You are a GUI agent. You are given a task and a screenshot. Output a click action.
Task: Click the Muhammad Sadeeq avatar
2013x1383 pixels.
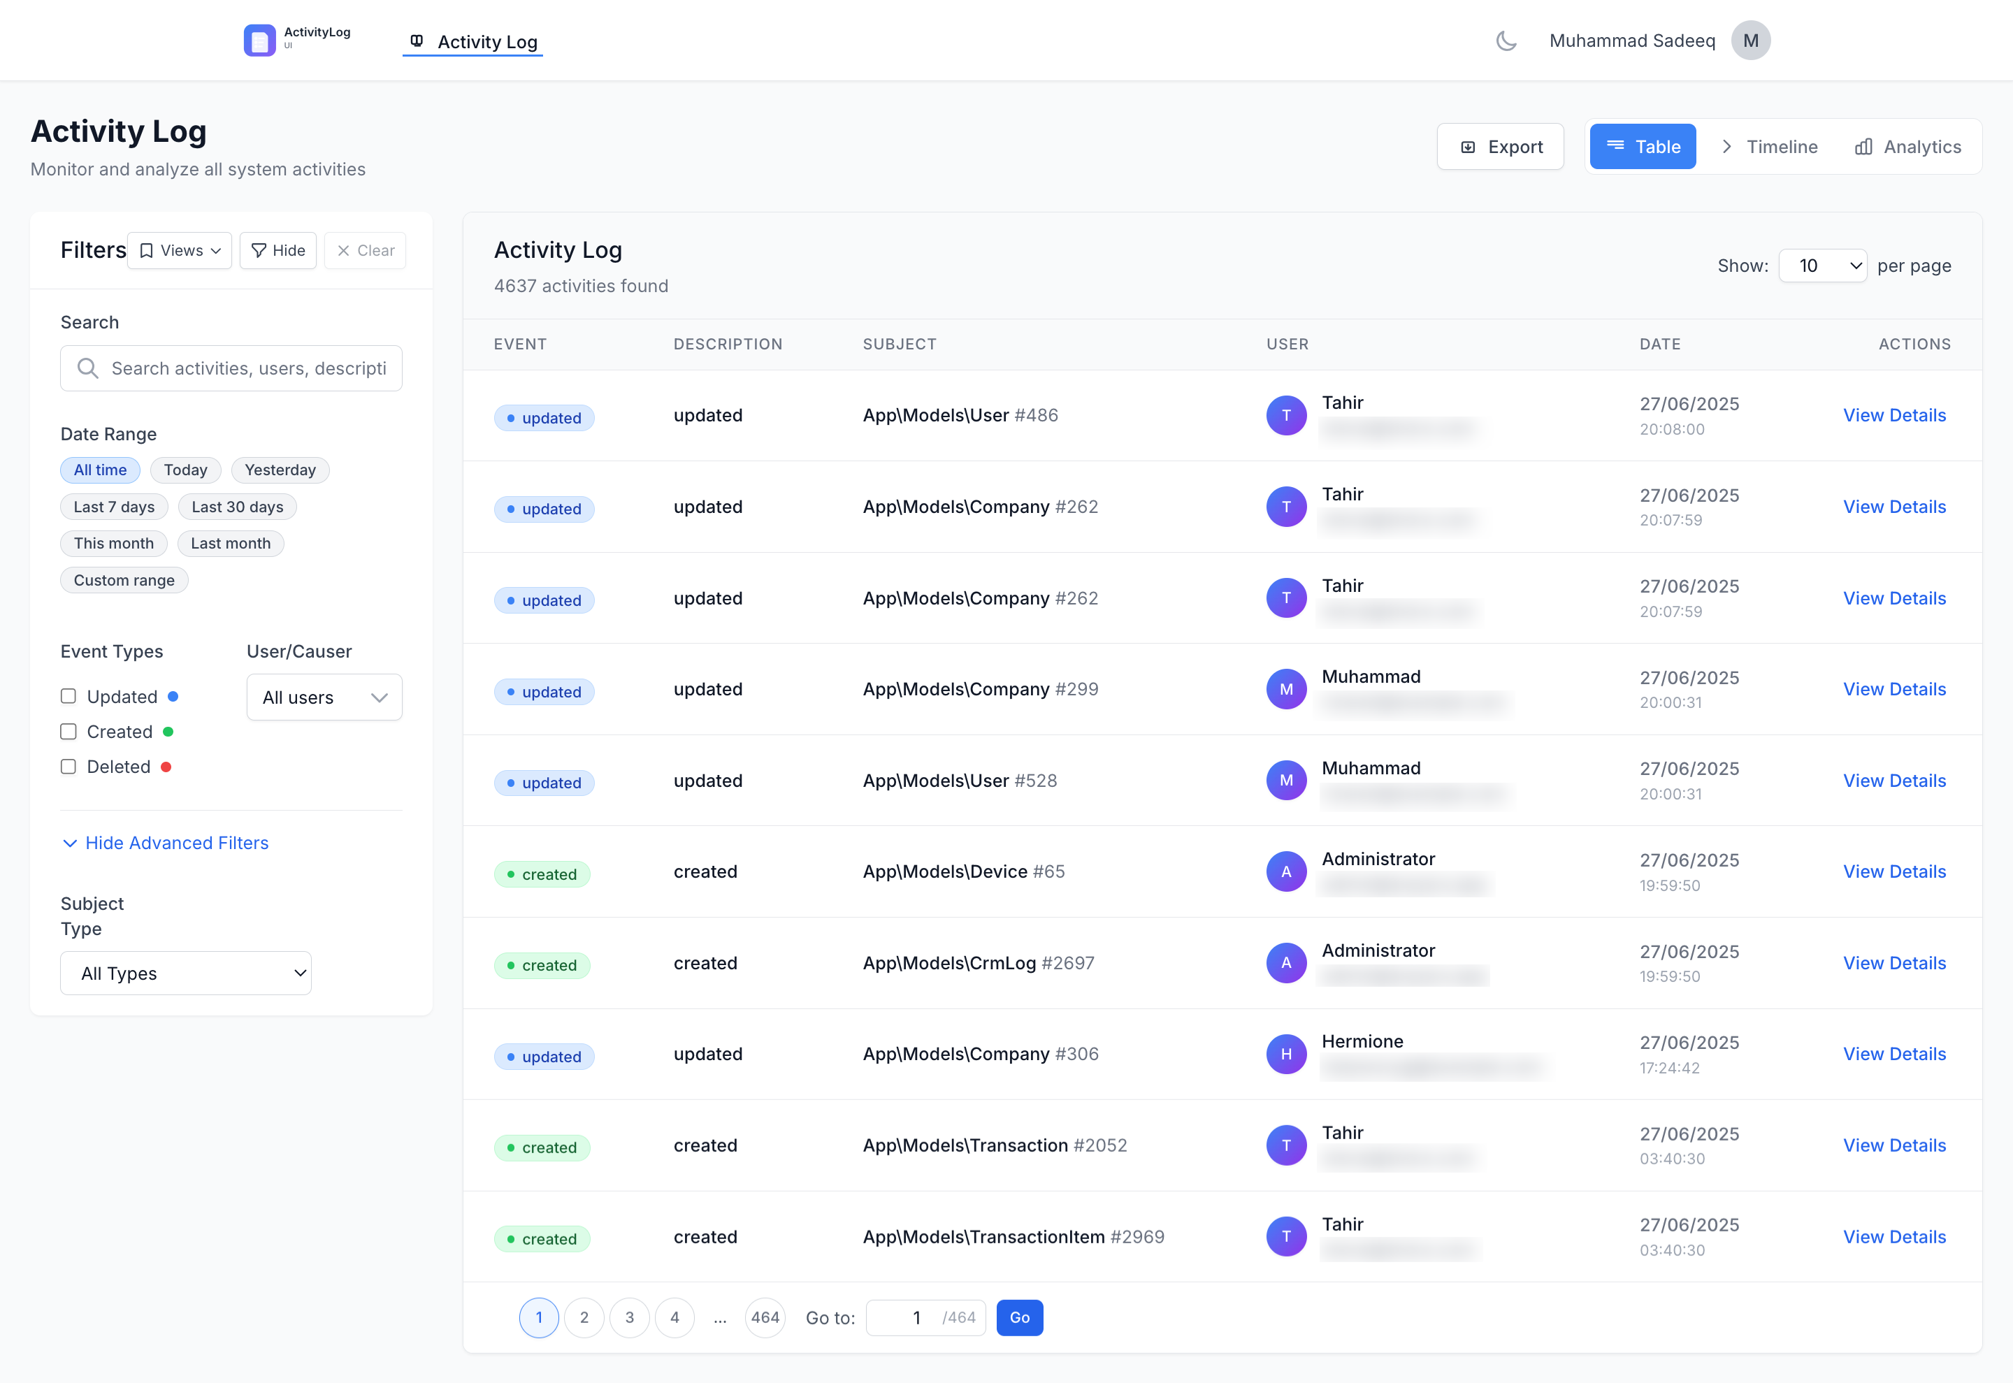click(x=1750, y=40)
